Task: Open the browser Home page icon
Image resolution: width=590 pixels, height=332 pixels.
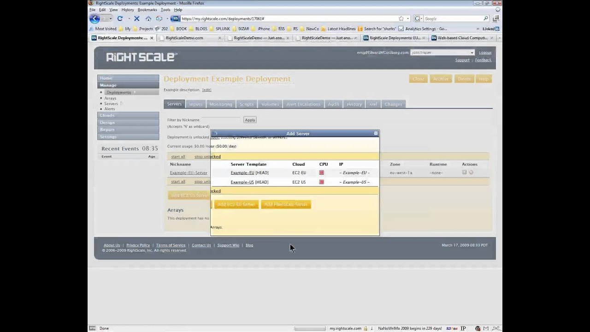Action: tap(148, 18)
